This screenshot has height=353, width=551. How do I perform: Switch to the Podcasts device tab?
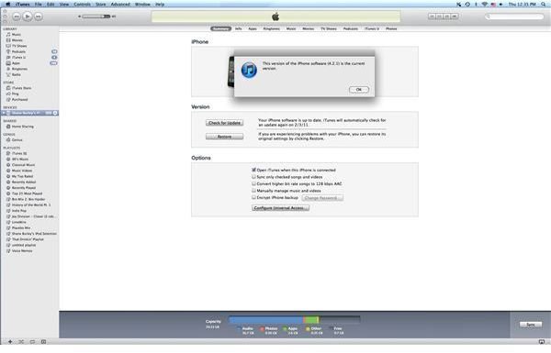pos(351,28)
